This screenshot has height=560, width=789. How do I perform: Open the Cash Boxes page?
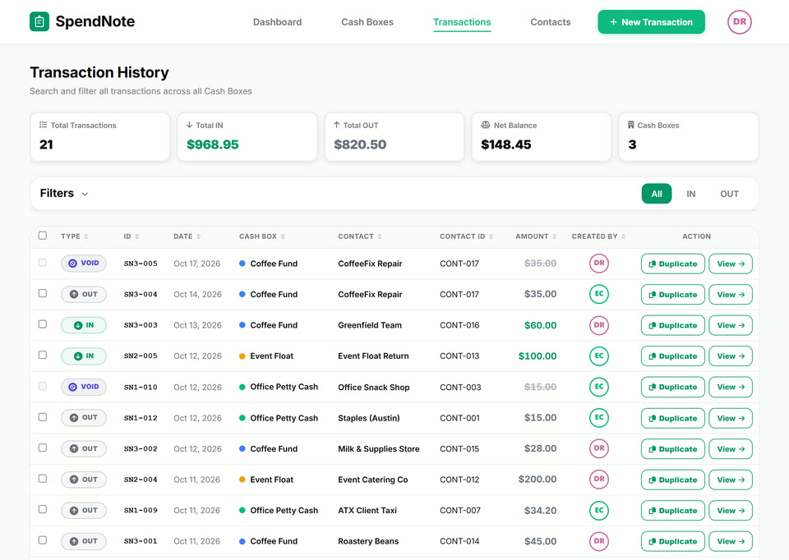[367, 22]
